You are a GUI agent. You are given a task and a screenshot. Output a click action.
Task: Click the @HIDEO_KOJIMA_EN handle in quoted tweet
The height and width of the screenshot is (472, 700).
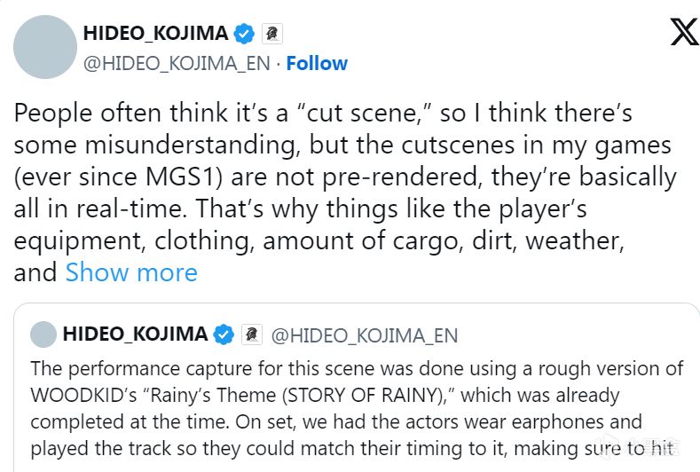tap(365, 335)
